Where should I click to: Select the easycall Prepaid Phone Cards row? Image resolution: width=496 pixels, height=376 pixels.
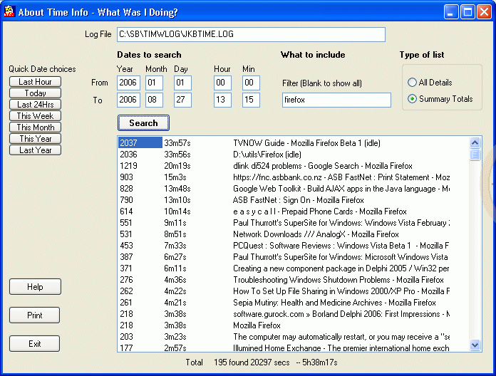(x=293, y=211)
